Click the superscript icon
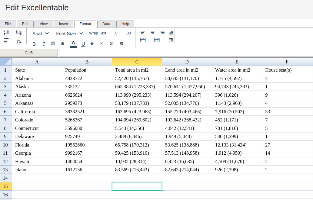 pos(102,44)
